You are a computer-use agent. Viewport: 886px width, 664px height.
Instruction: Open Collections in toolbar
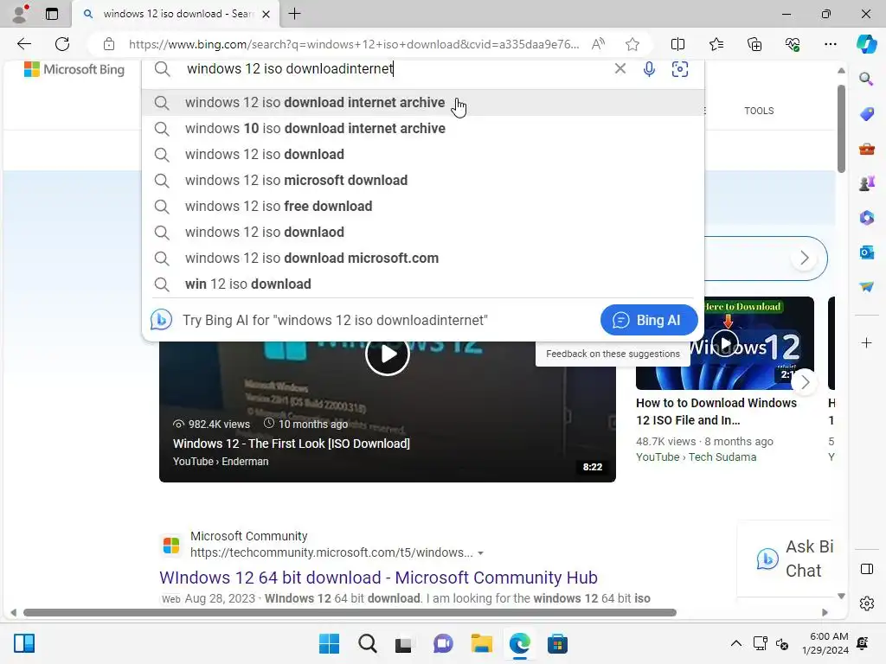click(x=754, y=44)
